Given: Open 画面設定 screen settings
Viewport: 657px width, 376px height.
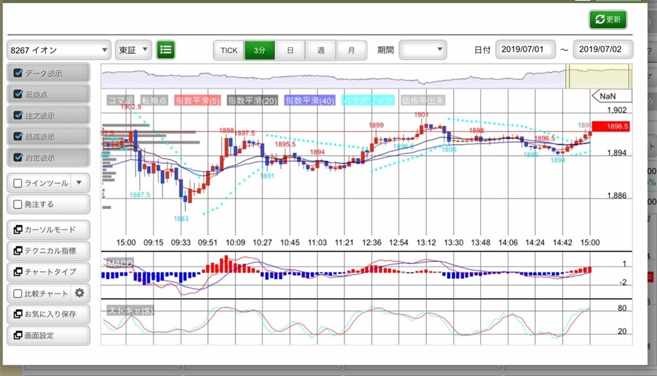Looking at the screenshot, I should [48, 335].
